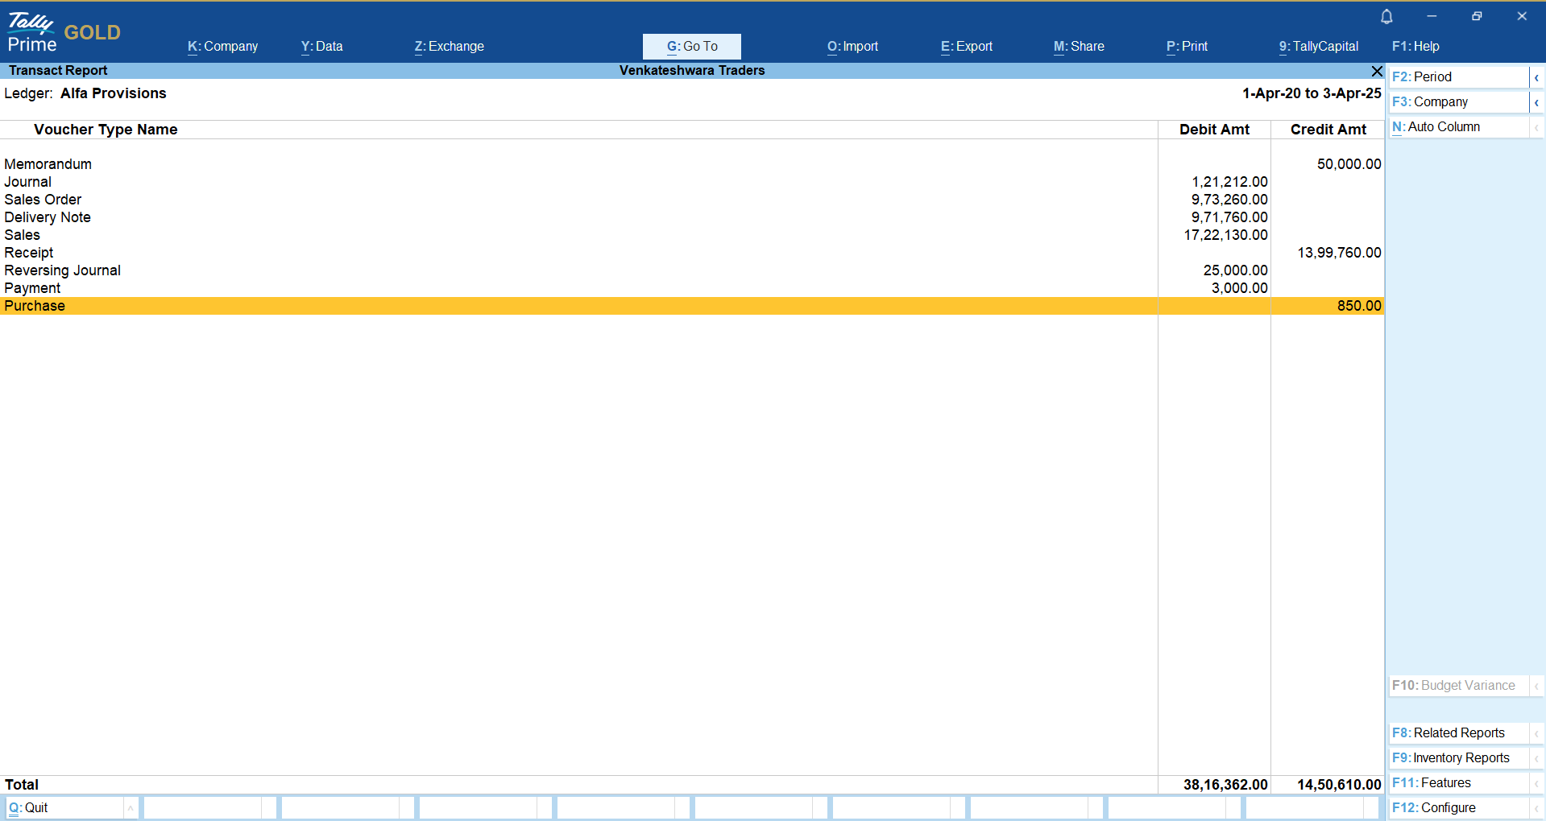The height and width of the screenshot is (821, 1546).
Task: Open the F1 Help menu
Action: [1415, 47]
